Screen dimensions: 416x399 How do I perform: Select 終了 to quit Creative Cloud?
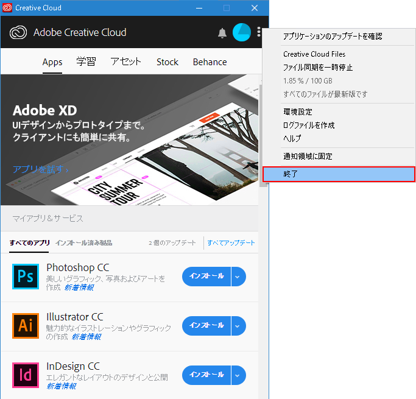(x=339, y=174)
